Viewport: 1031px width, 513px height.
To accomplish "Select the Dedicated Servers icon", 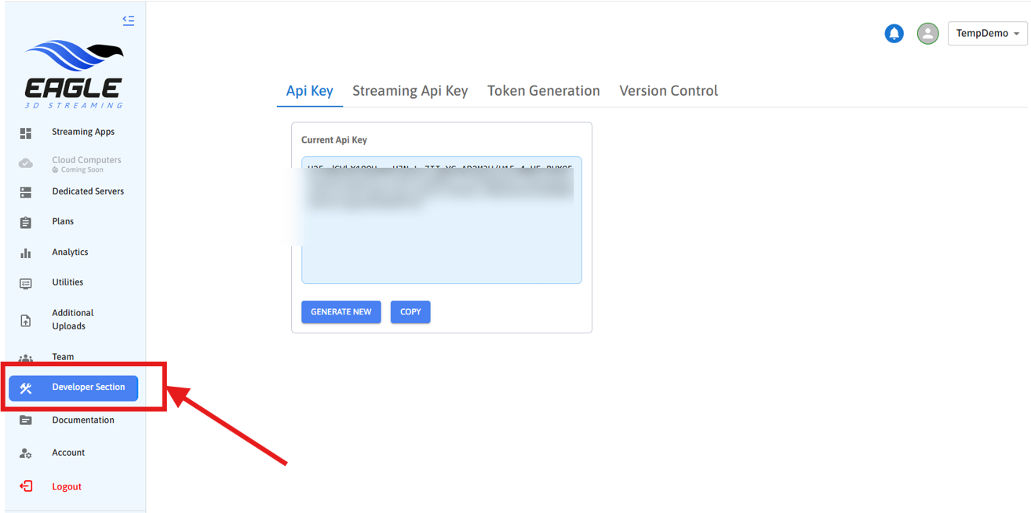I will tap(26, 192).
